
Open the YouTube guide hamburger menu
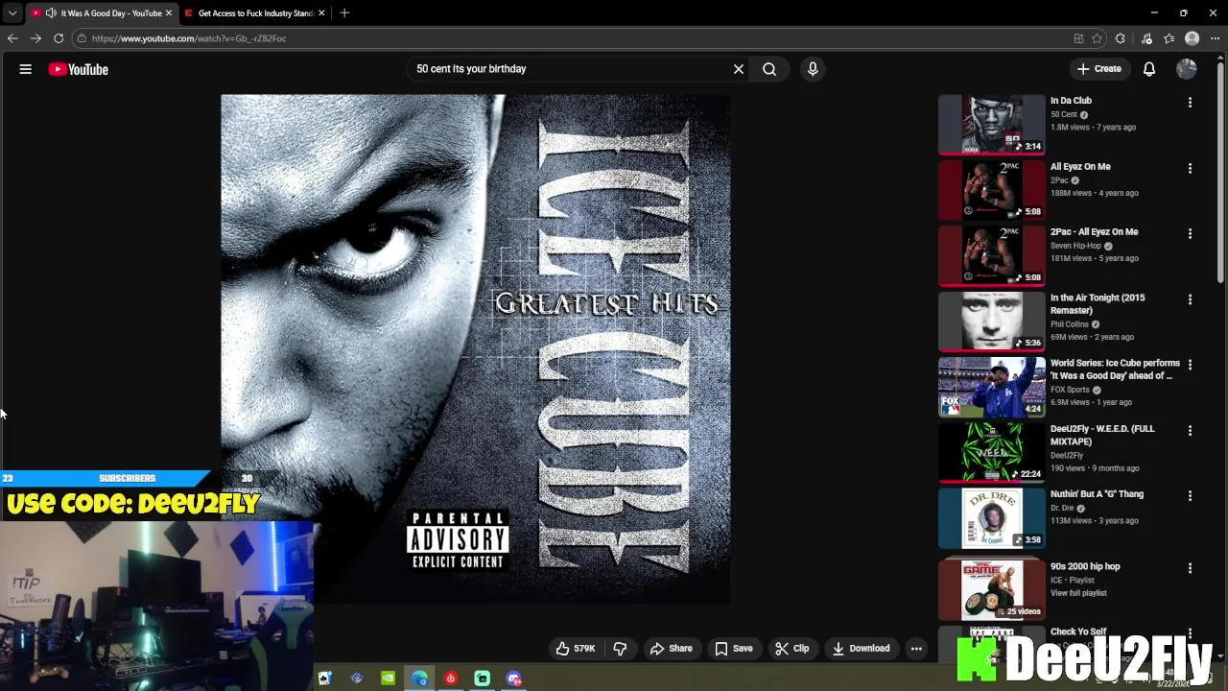[x=26, y=69]
